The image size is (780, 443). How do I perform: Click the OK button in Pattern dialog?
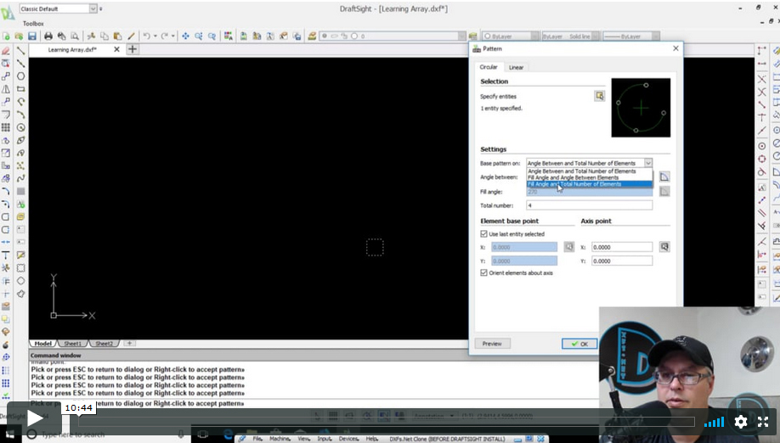(x=579, y=344)
